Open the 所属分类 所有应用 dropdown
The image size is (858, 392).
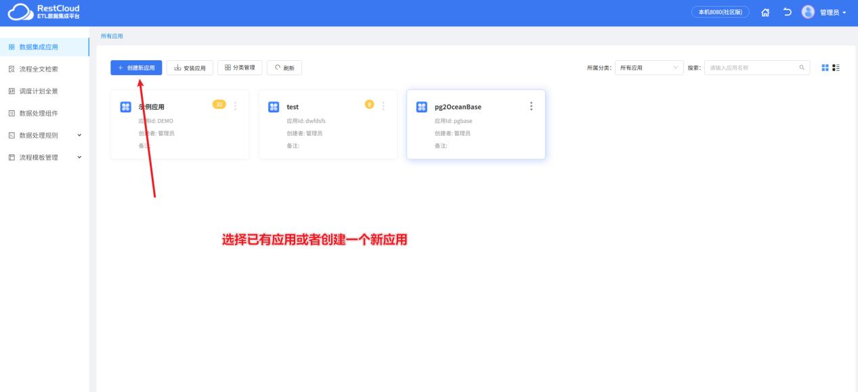(x=649, y=68)
